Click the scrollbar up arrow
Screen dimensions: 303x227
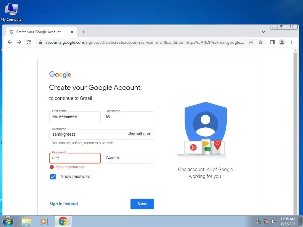[x=295, y=51]
